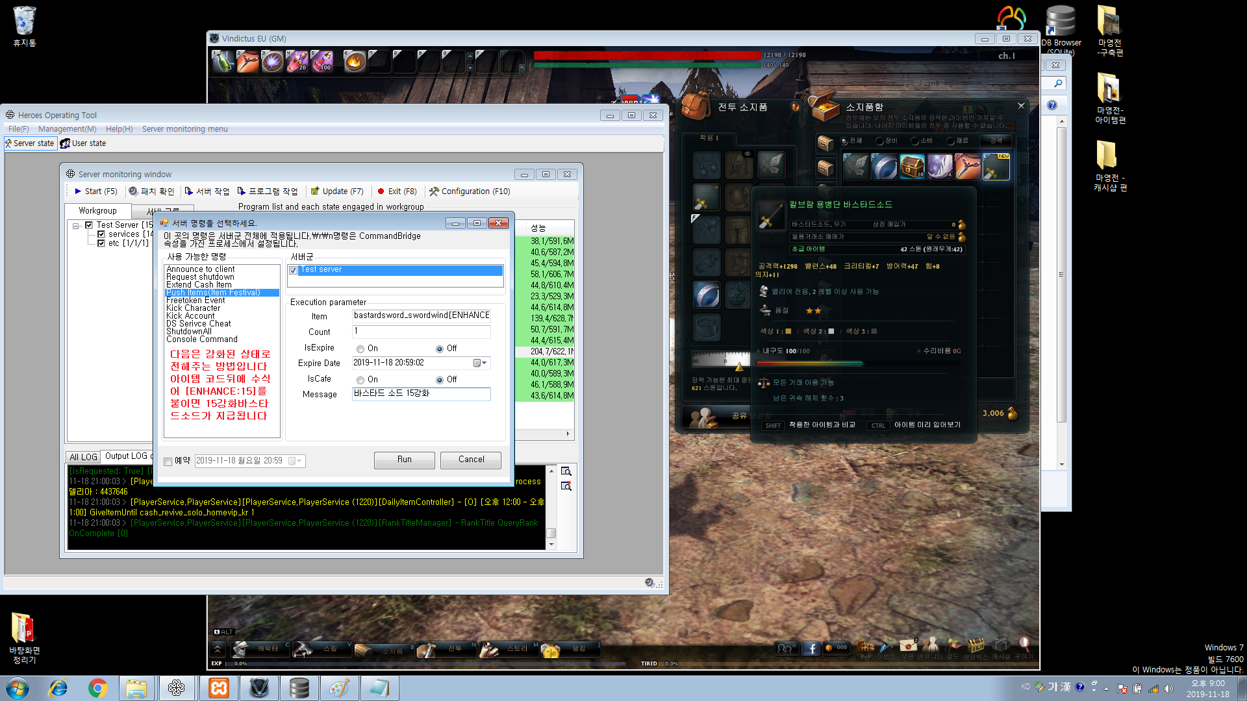This screenshot has width=1247, height=701.
Task: Click the lower log search magnifier icon
Action: point(566,486)
